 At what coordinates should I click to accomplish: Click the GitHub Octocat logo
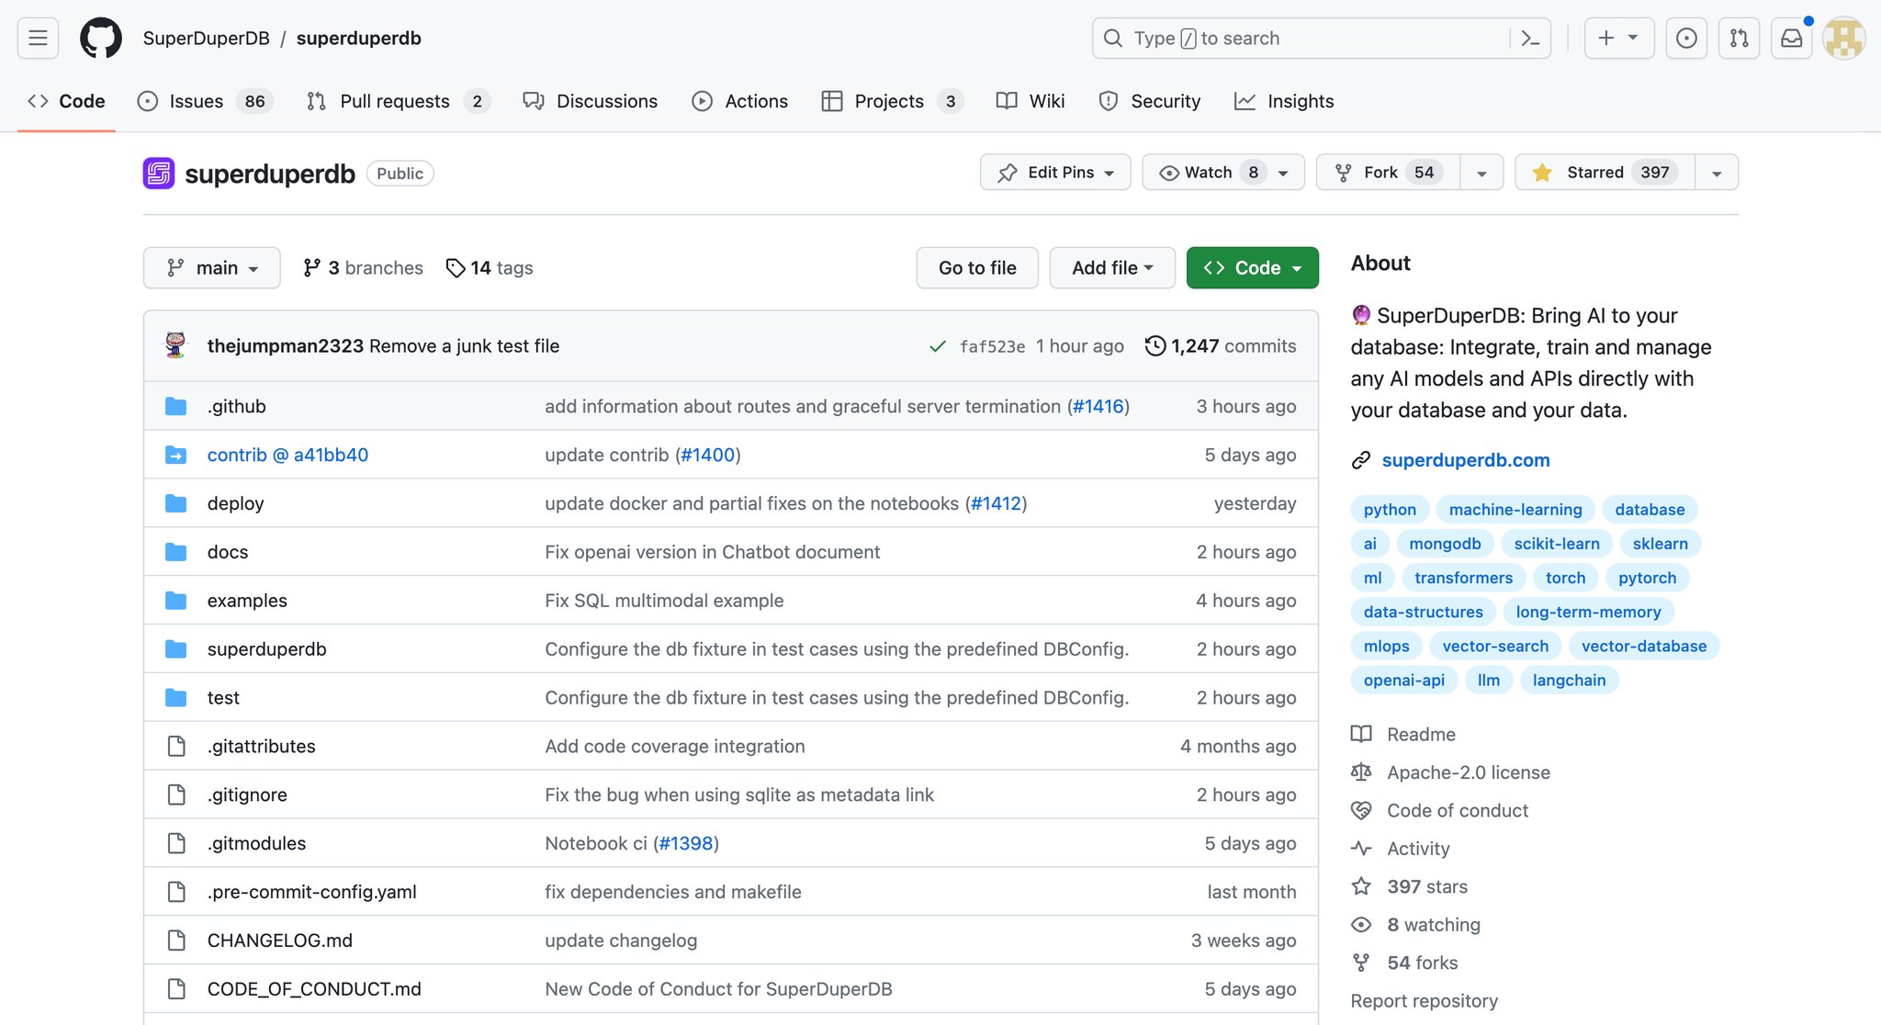101,39
